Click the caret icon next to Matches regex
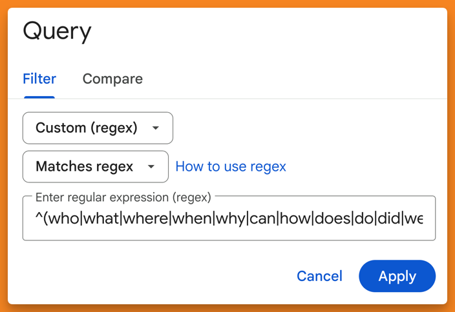 pos(151,167)
